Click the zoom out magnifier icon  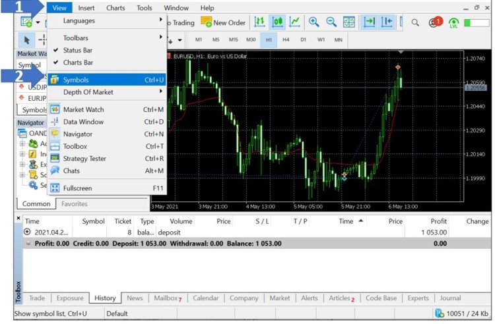coord(331,22)
